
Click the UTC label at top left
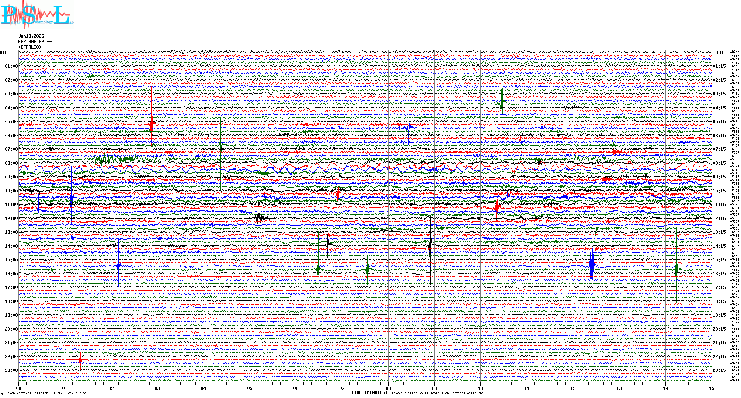(4, 53)
